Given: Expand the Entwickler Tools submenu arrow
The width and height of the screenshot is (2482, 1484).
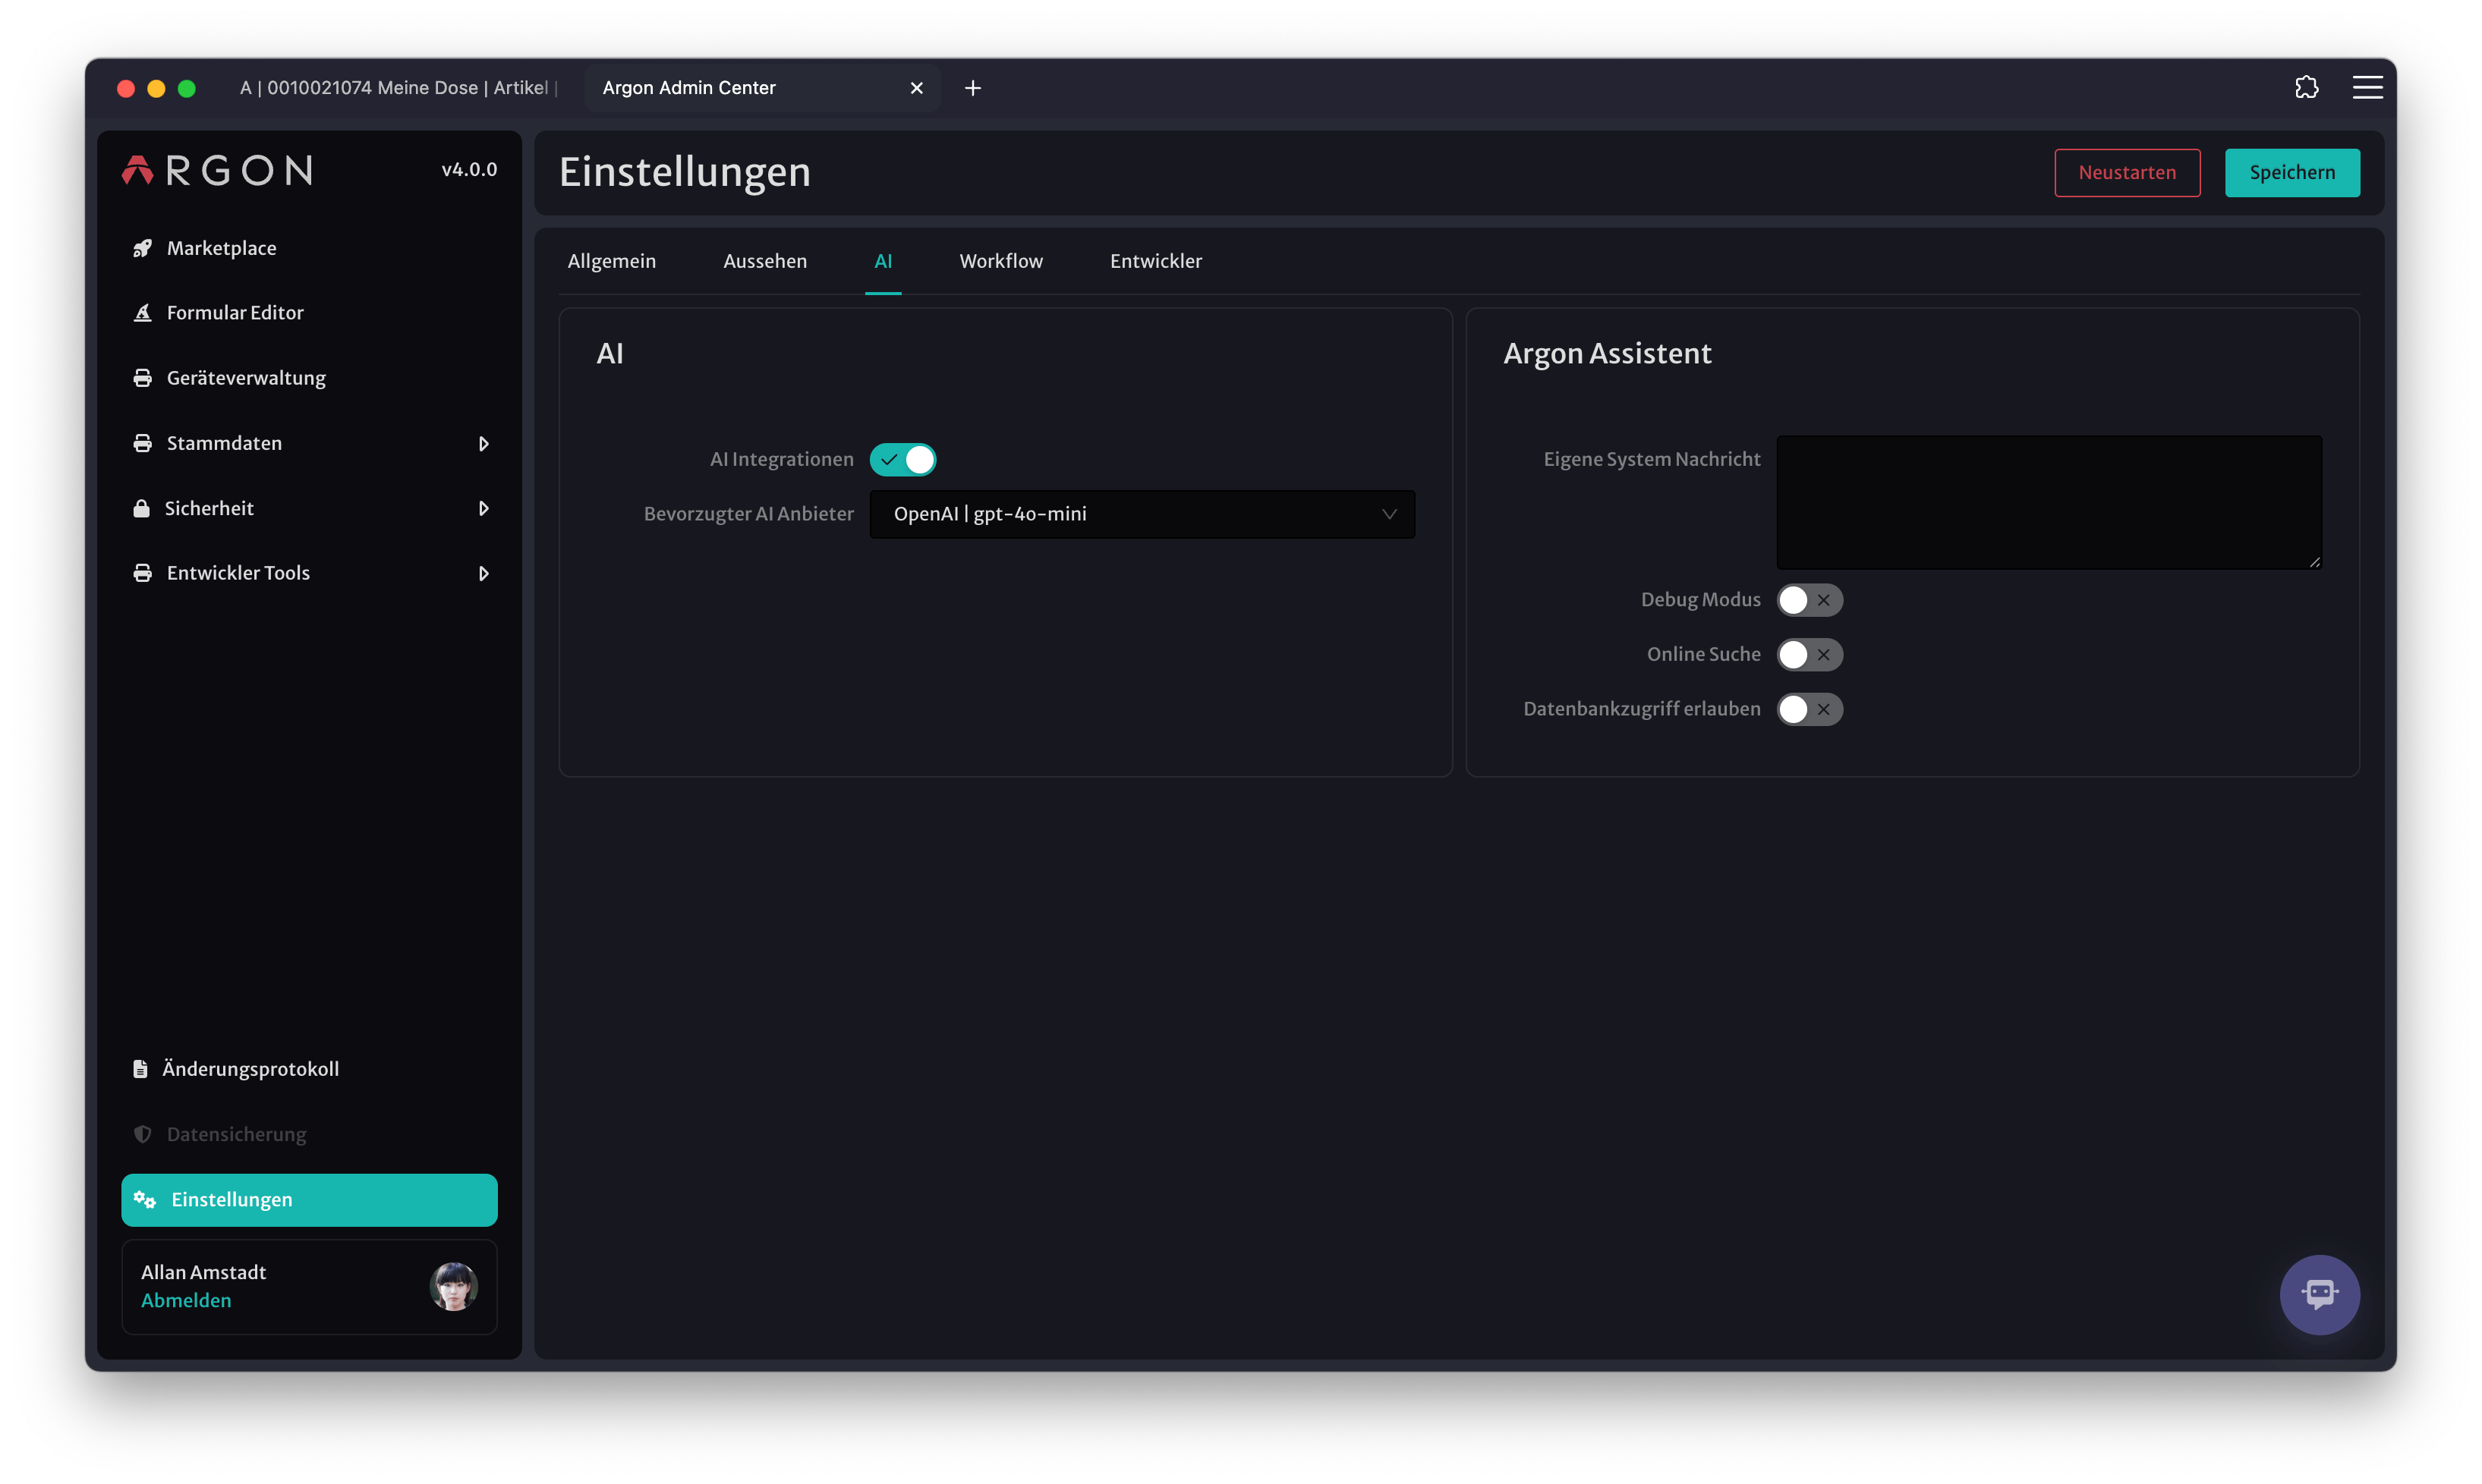Looking at the screenshot, I should [x=483, y=573].
